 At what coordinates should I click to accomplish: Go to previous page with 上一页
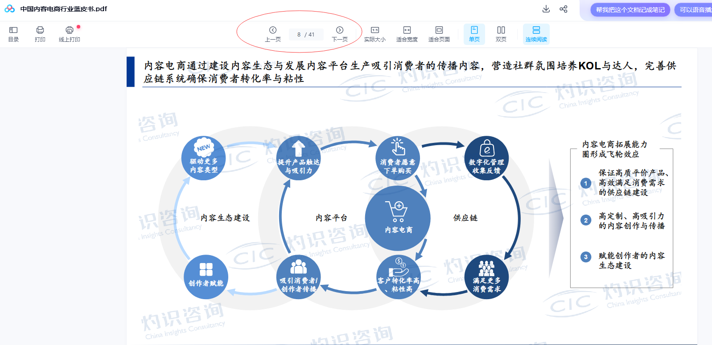(x=273, y=34)
